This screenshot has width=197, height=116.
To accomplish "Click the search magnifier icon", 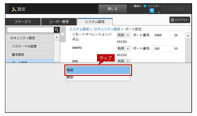I will point(57,30).
